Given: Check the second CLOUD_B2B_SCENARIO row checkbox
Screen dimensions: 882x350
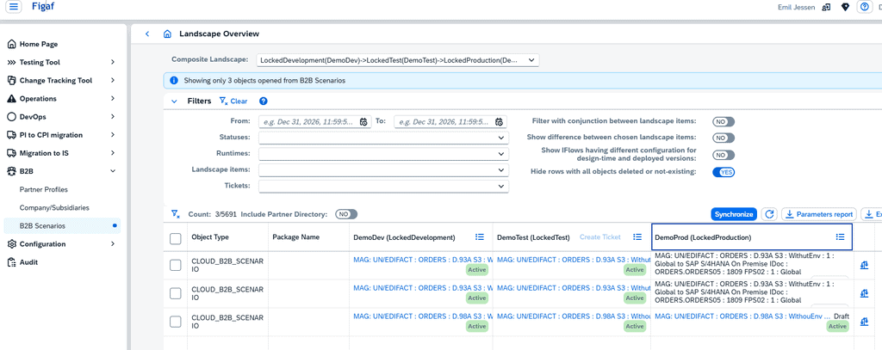Looking at the screenshot, I should 176,293.
